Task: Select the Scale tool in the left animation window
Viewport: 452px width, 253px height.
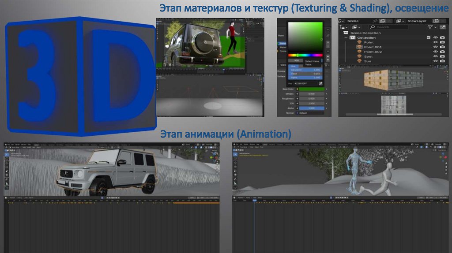Action: pyautogui.click(x=7, y=171)
